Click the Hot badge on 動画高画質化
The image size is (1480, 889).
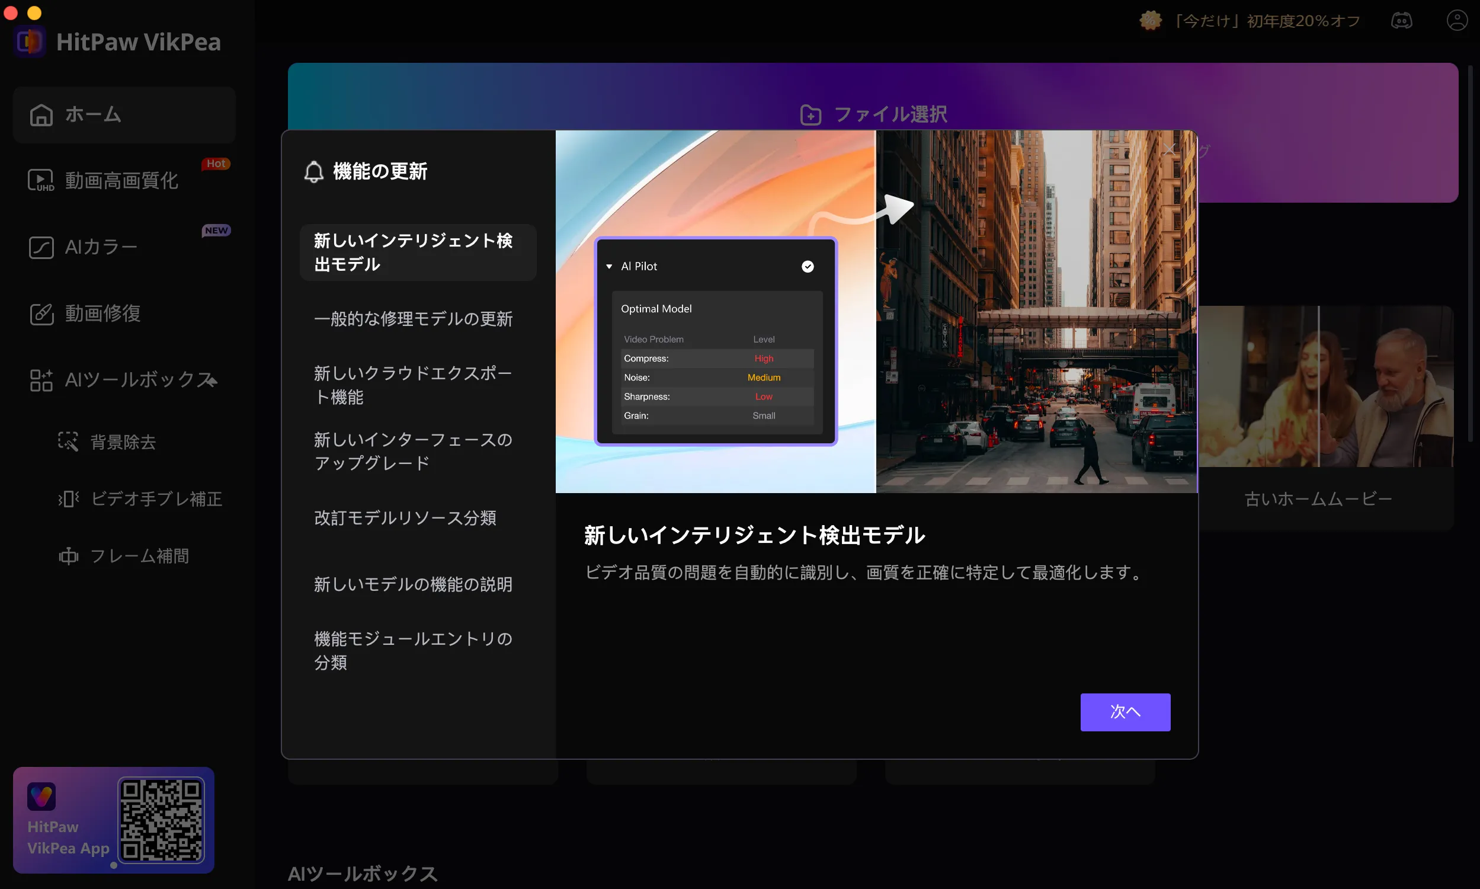pyautogui.click(x=216, y=164)
